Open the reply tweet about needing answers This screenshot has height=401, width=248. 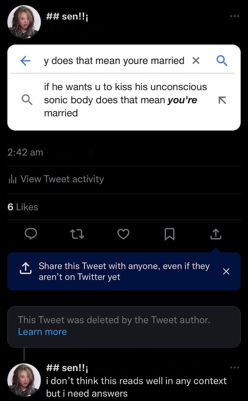pos(136,387)
